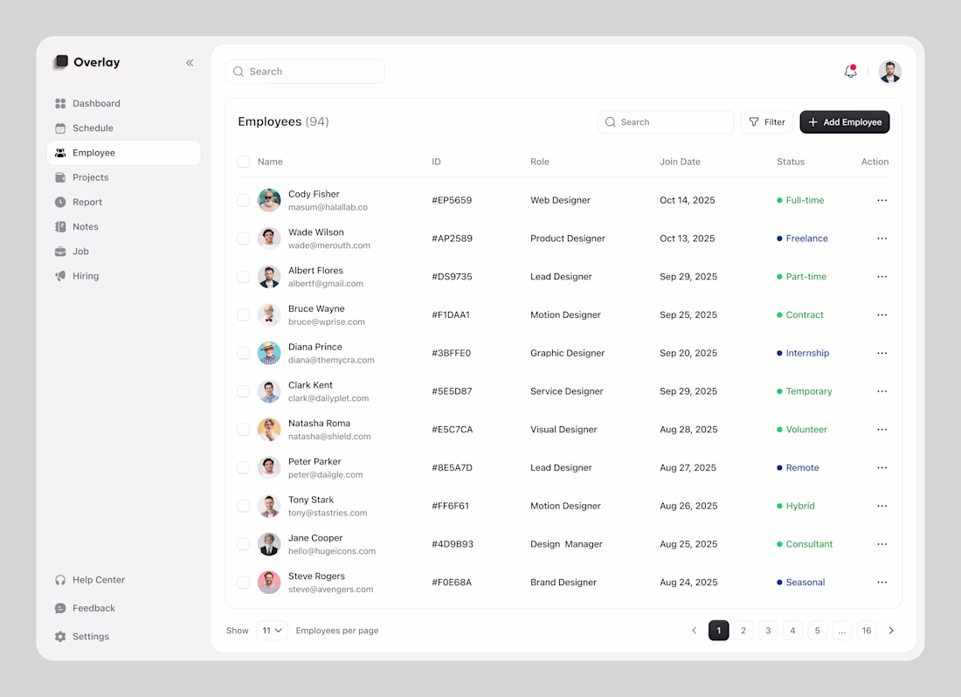
Task: Click email tony@stastries.com
Action: [x=328, y=513]
